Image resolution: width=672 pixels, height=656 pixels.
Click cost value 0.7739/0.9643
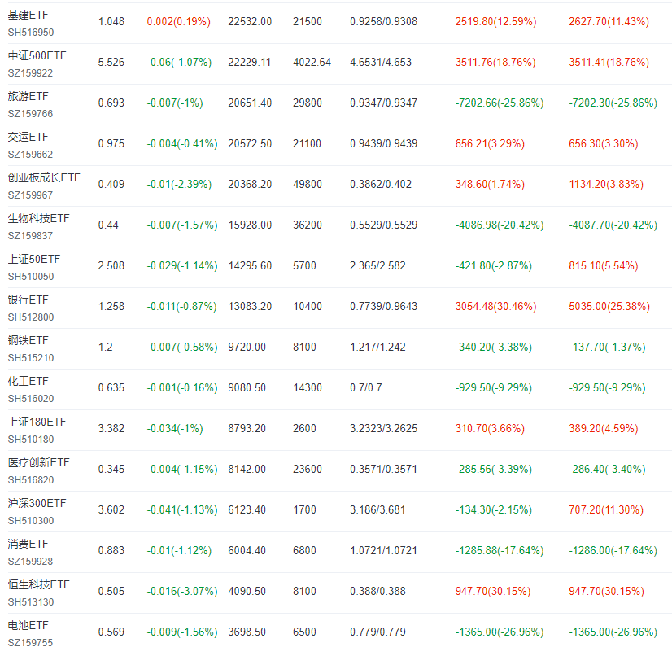click(383, 307)
